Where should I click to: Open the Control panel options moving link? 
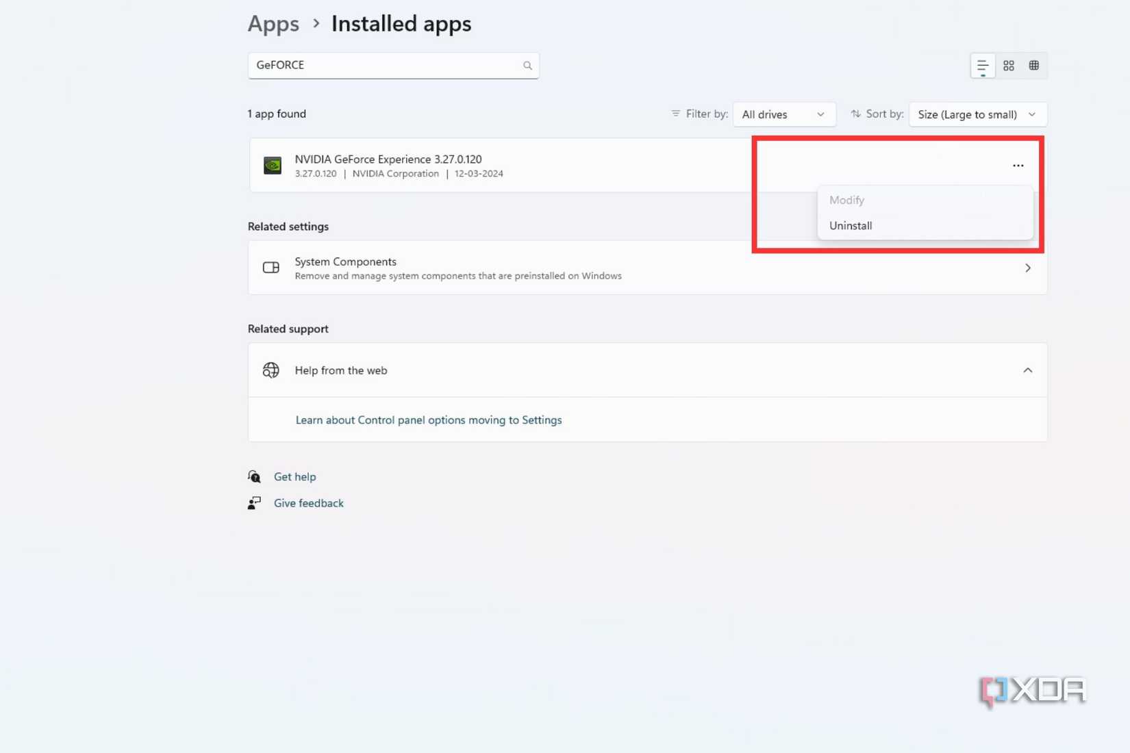tap(428, 420)
